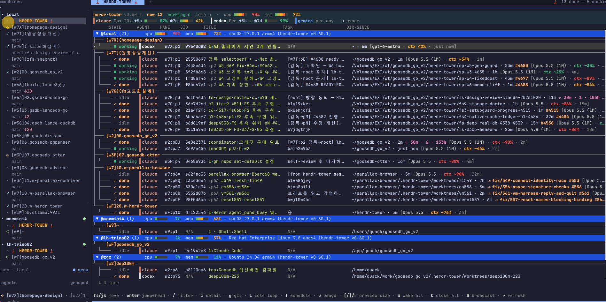Click the done checkmark on pane w2:p75
The width and height of the screenshot is (606, 302).
115,276
